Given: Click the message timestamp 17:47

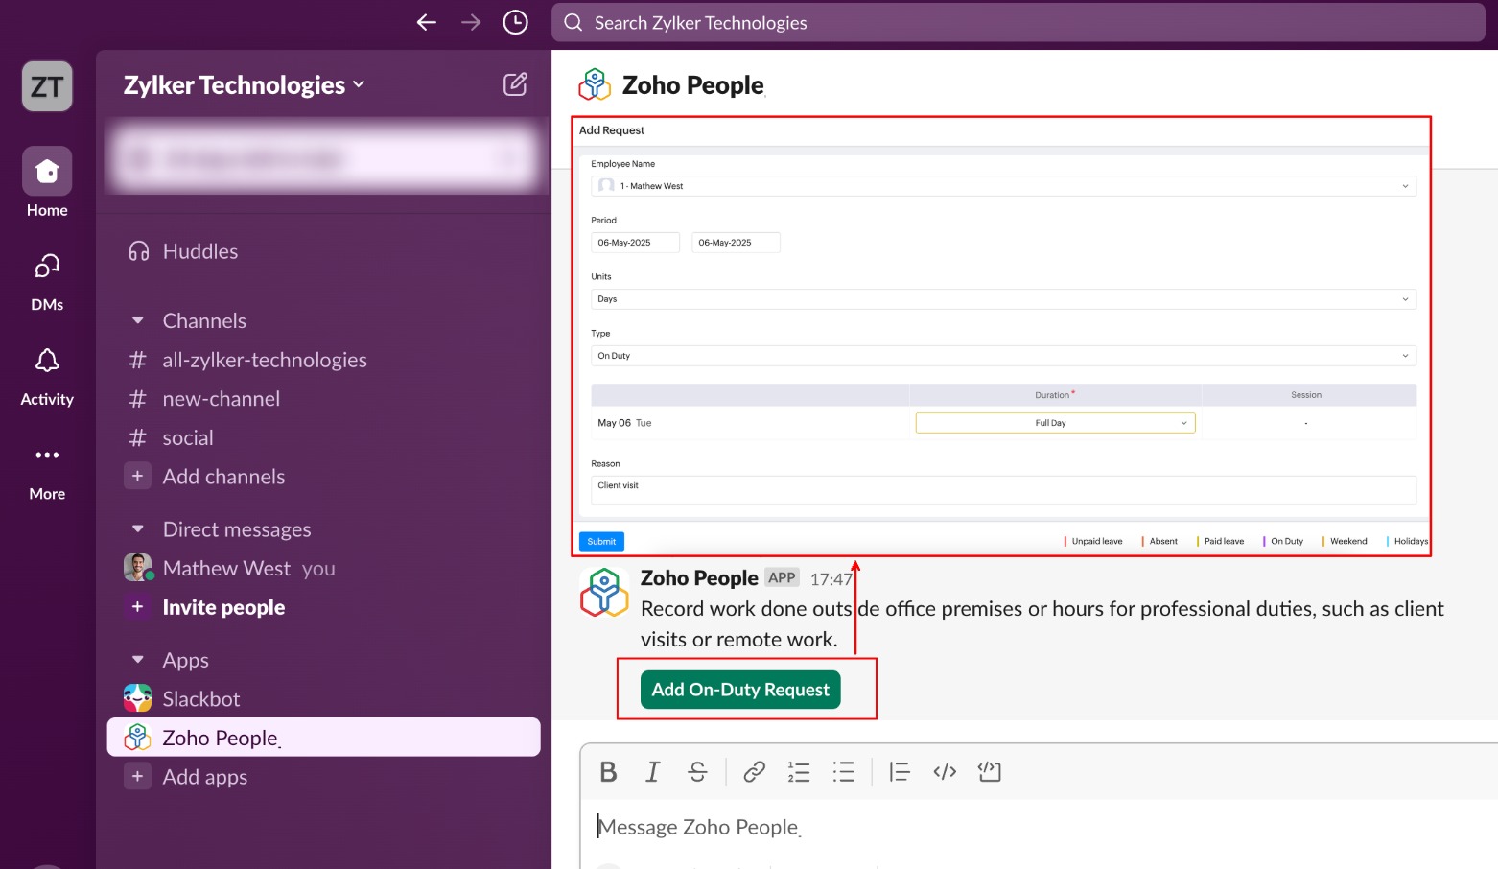Looking at the screenshot, I should click(831, 579).
